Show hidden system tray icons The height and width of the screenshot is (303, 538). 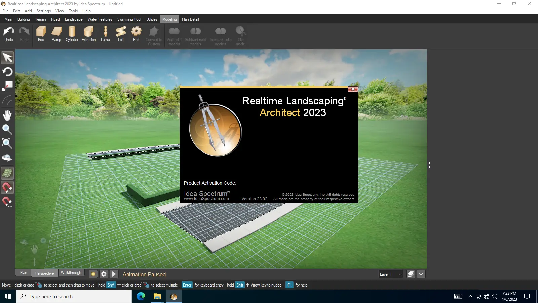point(470,296)
